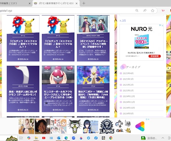Open Zoom app from the taskbar
Image resolution: width=171 pixels, height=141 pixels.
click(74, 138)
